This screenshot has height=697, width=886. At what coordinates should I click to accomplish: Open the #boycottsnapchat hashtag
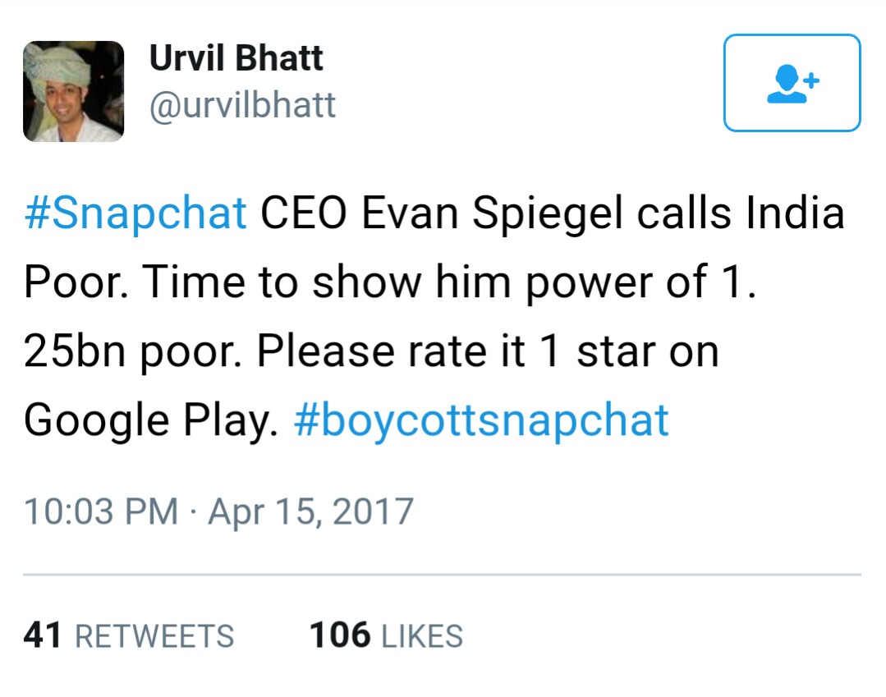(481, 421)
